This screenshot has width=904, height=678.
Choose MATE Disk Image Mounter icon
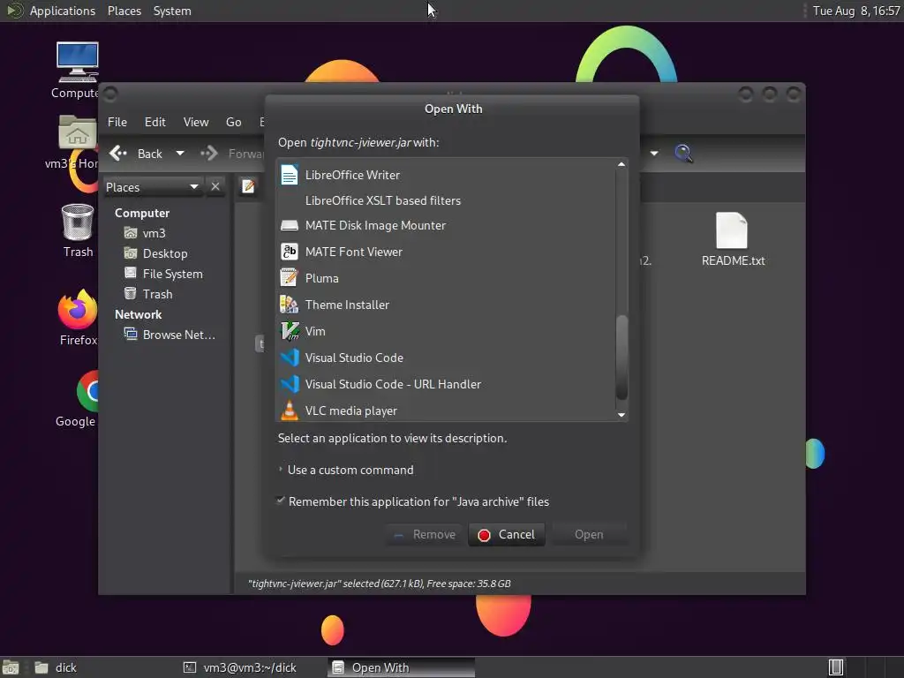pyautogui.click(x=289, y=225)
